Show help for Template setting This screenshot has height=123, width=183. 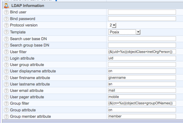click(x=6, y=32)
